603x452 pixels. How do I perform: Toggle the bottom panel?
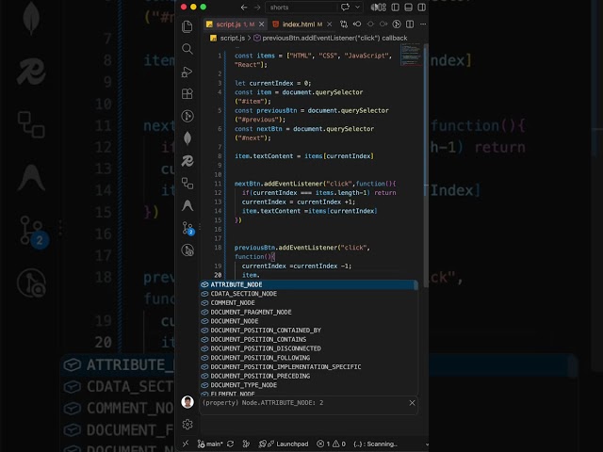pyautogui.click(x=408, y=8)
